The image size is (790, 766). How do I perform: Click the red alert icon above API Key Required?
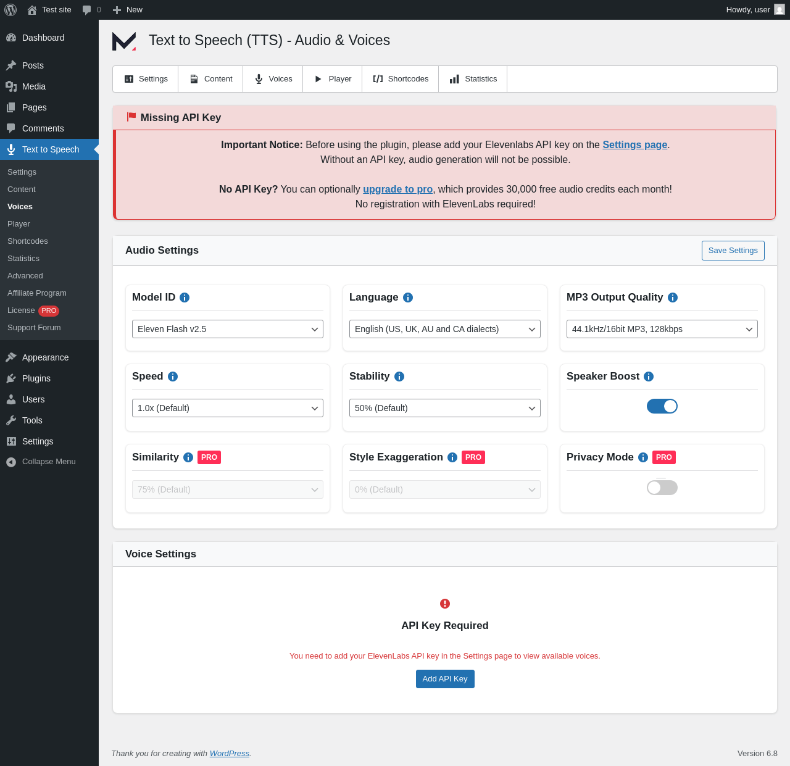[445, 604]
